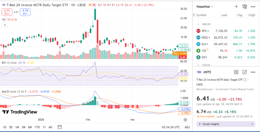Click the TradingView logo on the chart
This screenshot has width=260, height=132.
(x=20, y=112)
